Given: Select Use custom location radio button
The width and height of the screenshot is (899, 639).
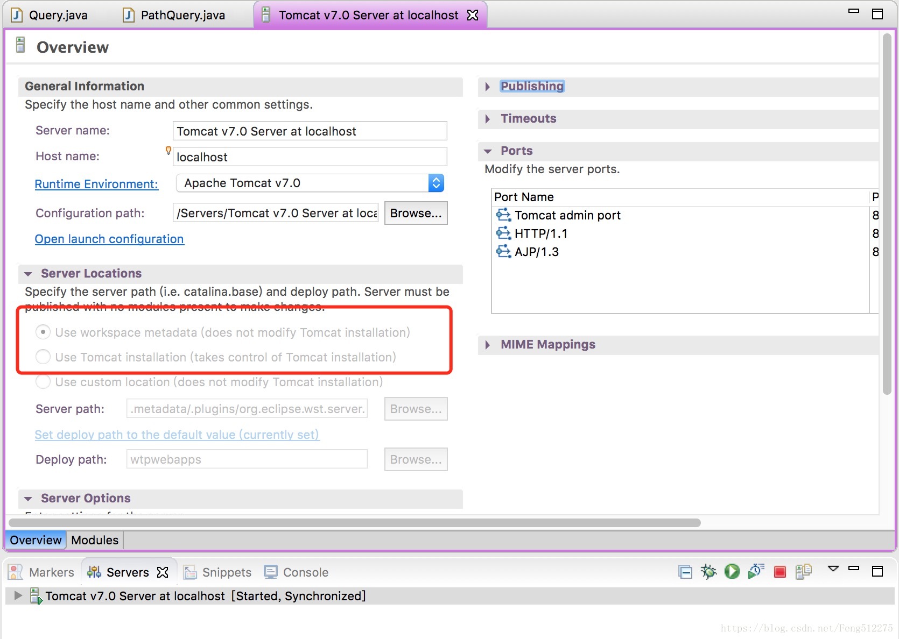Looking at the screenshot, I should (x=43, y=382).
